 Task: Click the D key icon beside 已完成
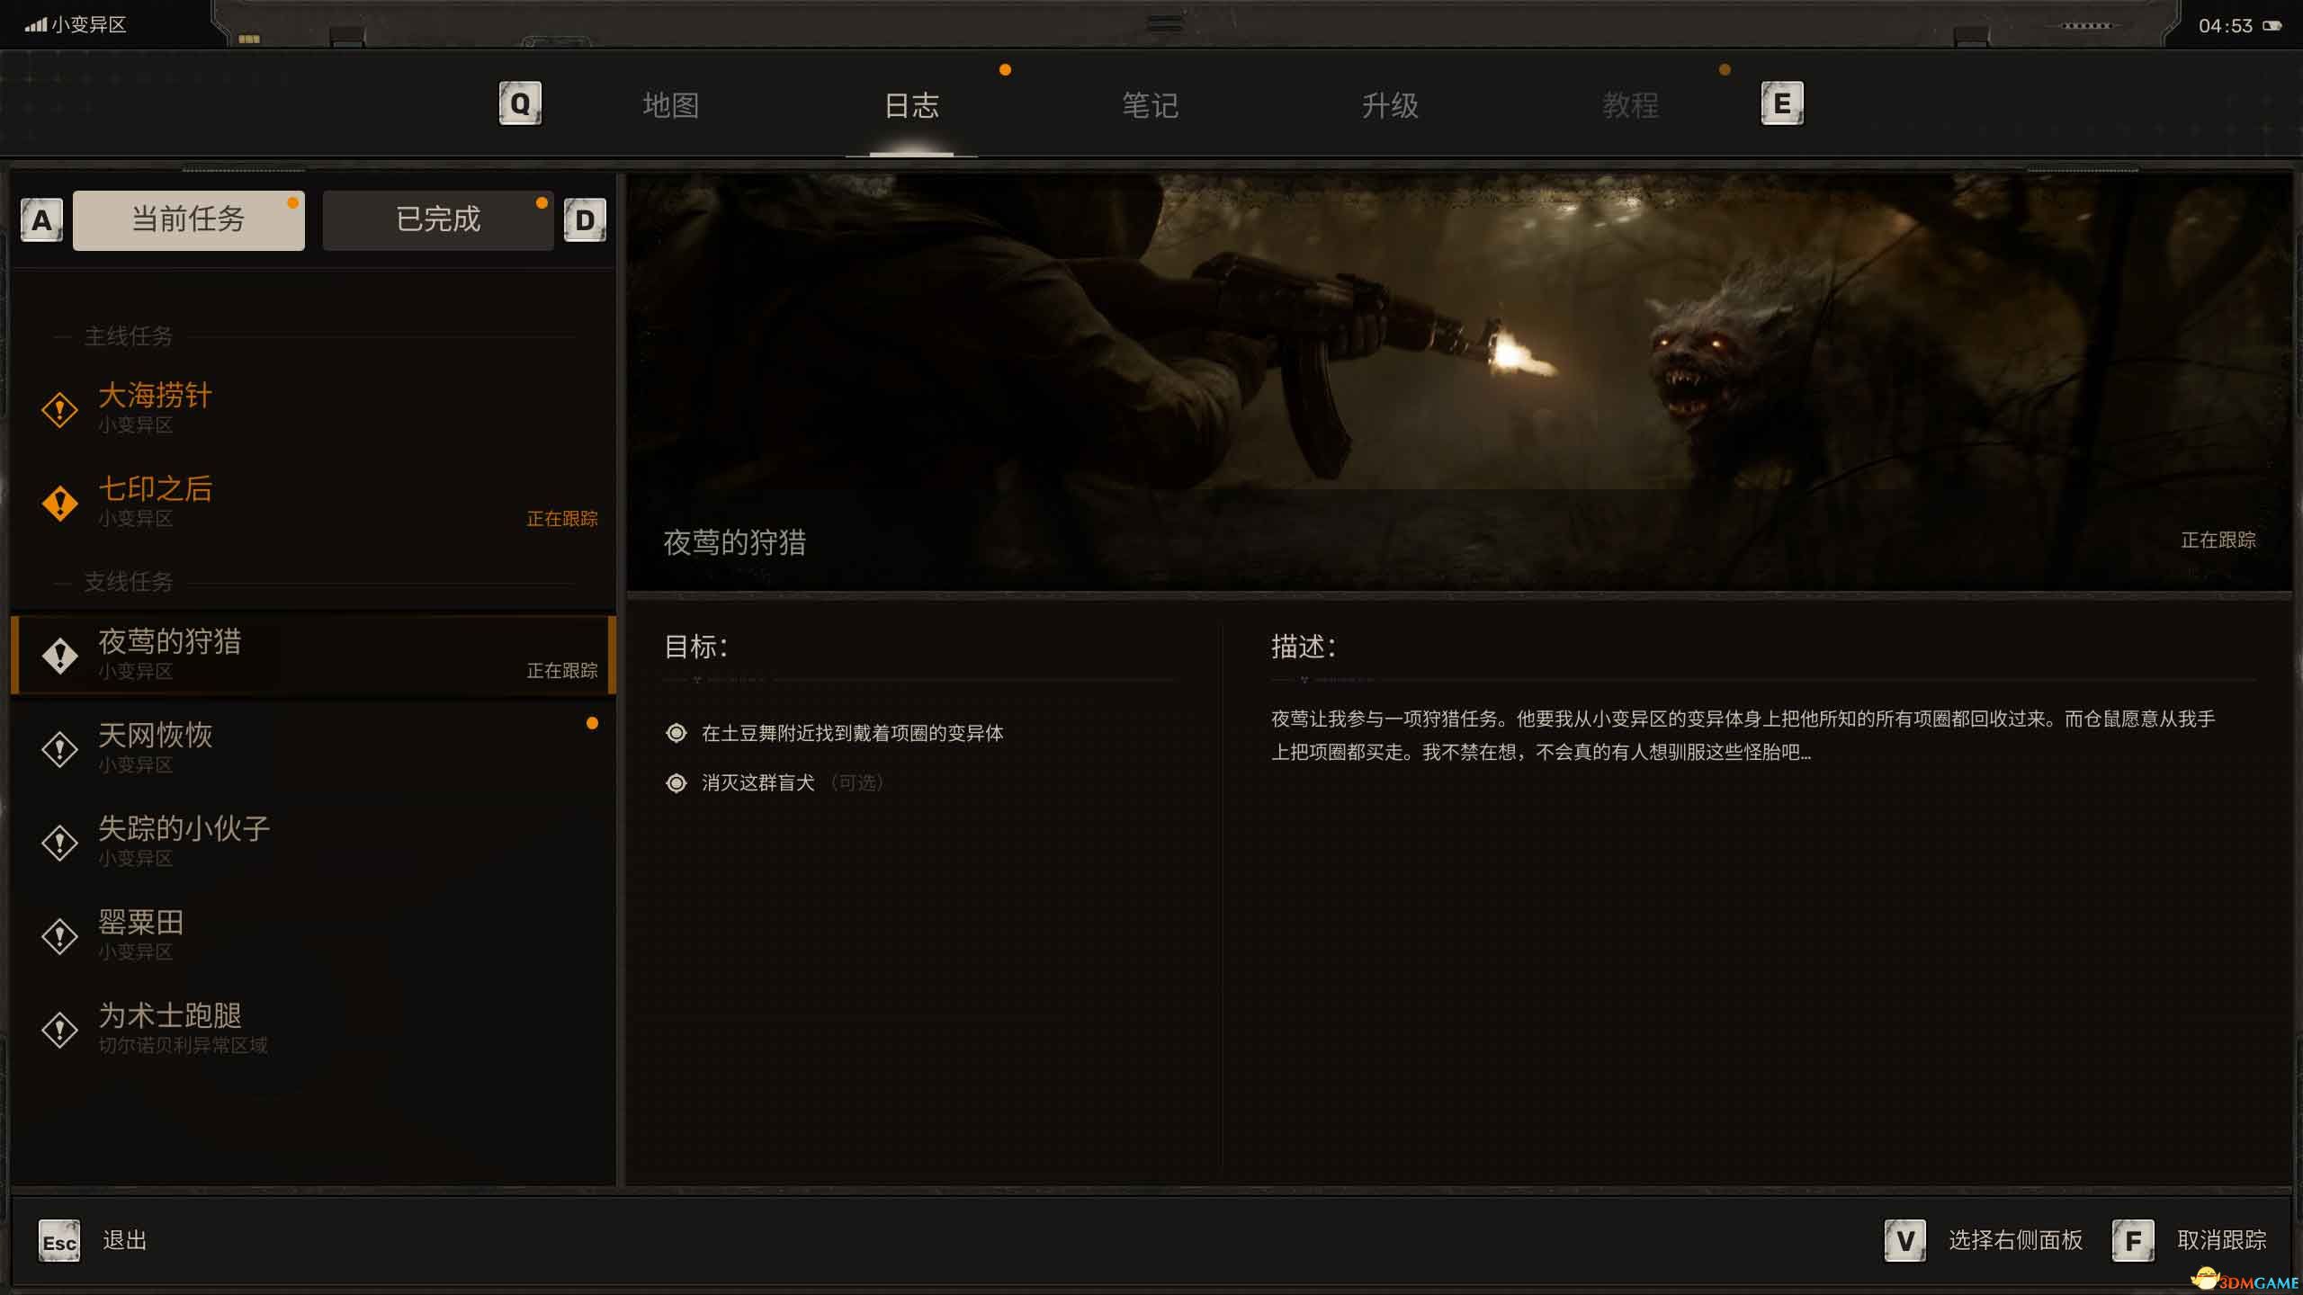(x=585, y=220)
